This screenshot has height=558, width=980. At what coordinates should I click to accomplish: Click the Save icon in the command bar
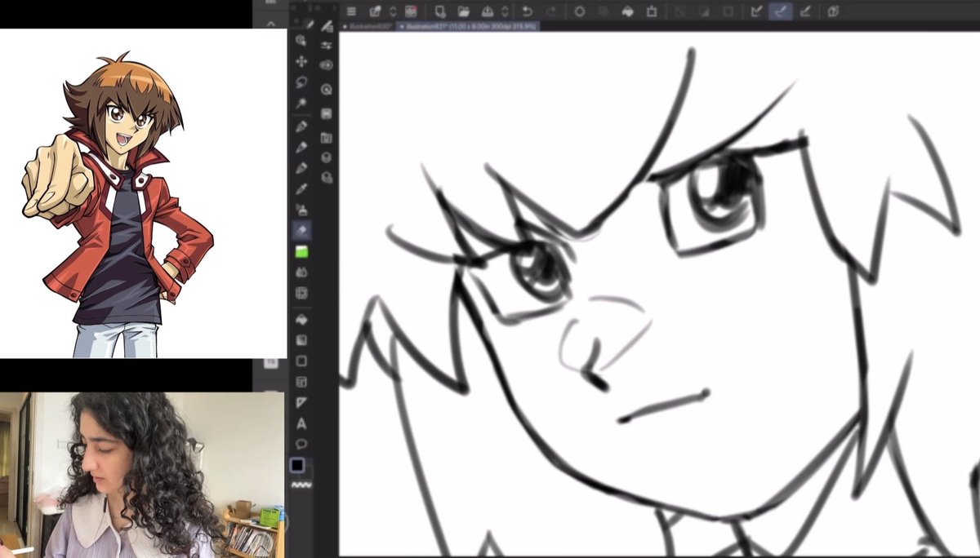(x=488, y=11)
